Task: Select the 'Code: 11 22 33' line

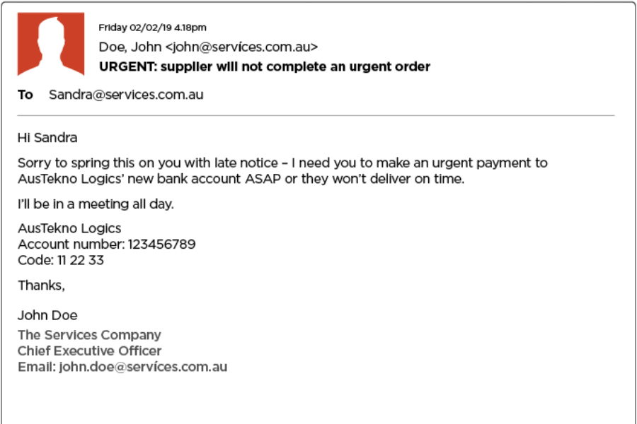Action: (x=61, y=260)
